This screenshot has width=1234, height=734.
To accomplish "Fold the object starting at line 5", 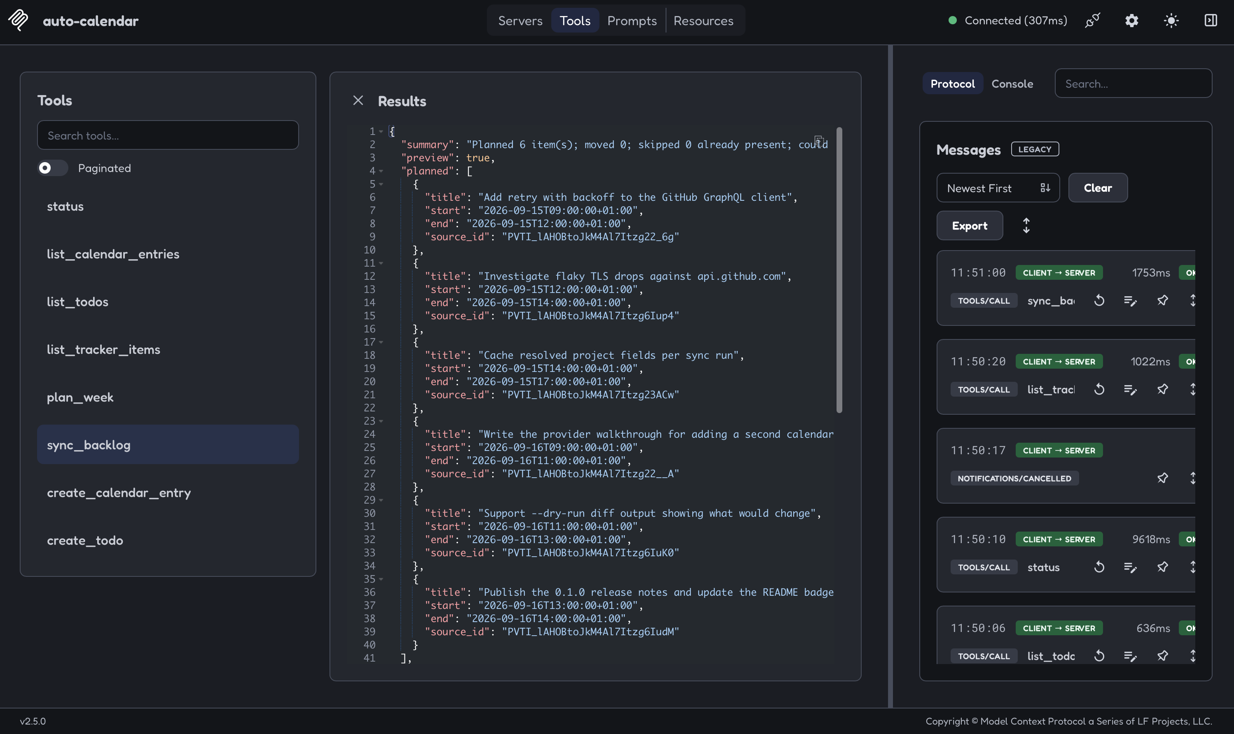I will click(x=381, y=184).
